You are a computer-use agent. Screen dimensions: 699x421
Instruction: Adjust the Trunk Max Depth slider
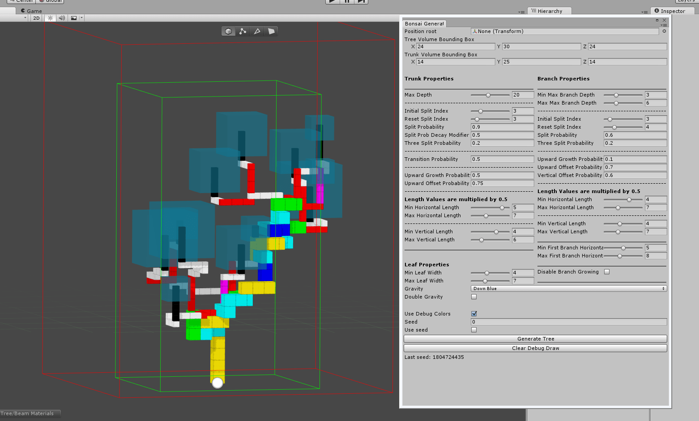pyautogui.click(x=490, y=95)
